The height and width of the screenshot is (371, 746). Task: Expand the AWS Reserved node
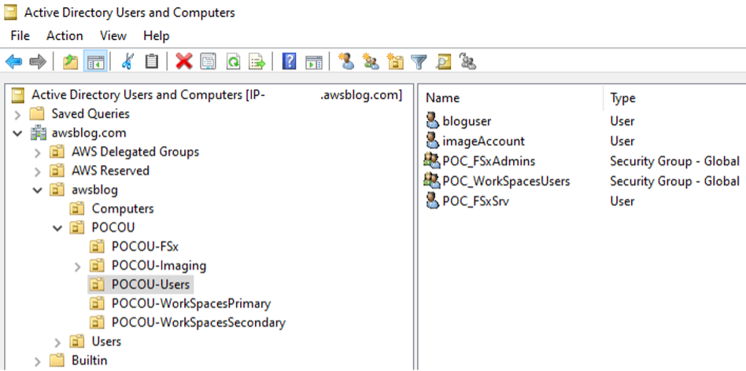click(38, 171)
